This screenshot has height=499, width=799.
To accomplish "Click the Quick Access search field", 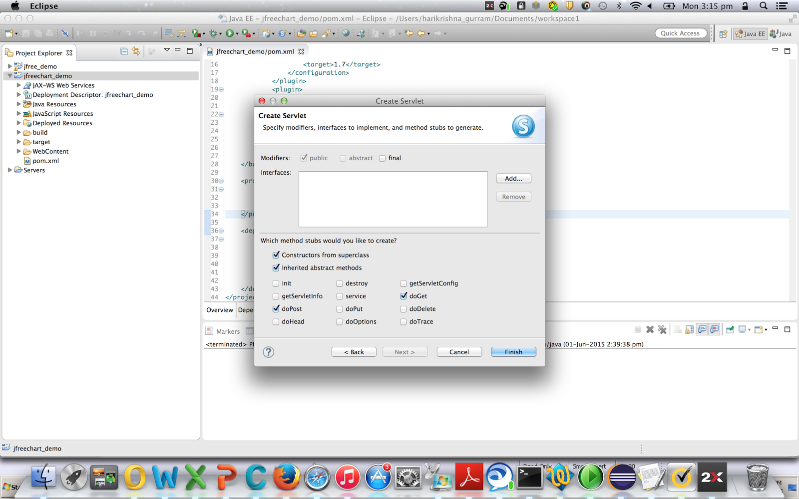I will pyautogui.click(x=681, y=33).
